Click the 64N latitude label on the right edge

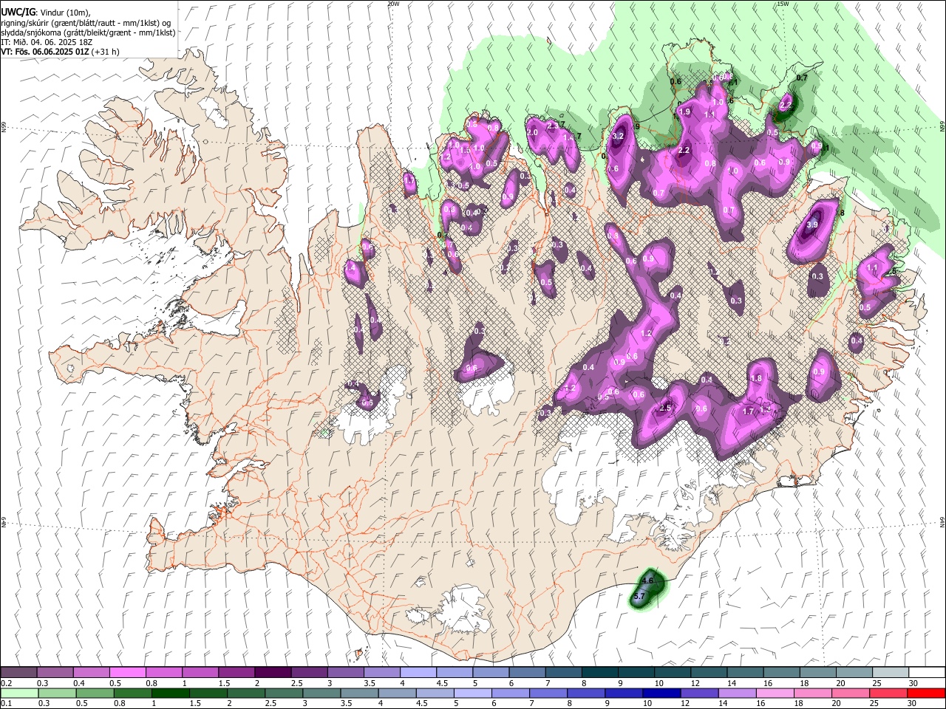(x=942, y=522)
